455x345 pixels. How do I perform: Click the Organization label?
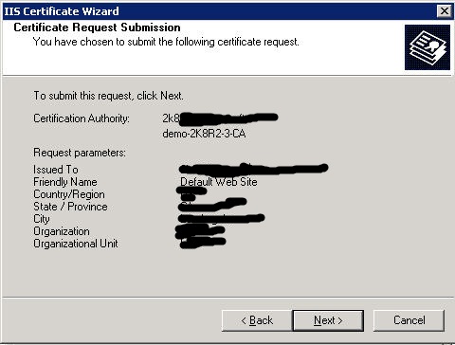[62, 231]
